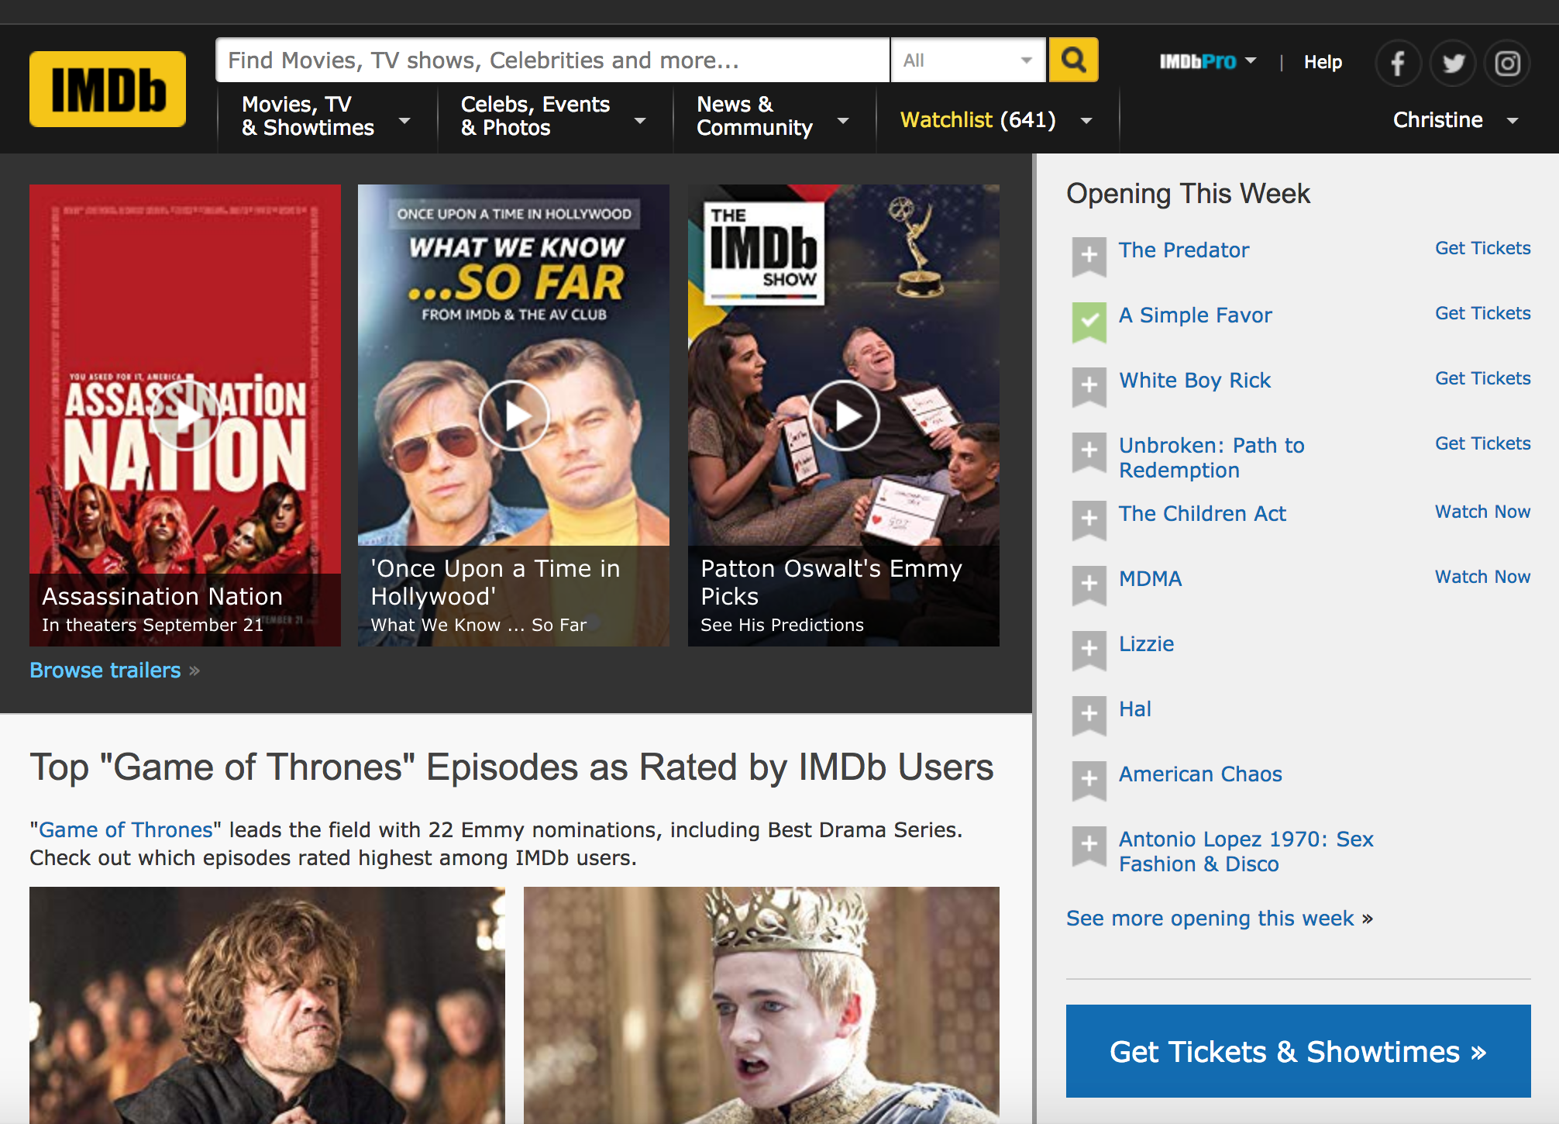Open the Joffrey crowned king thumbnail

coord(762,1005)
